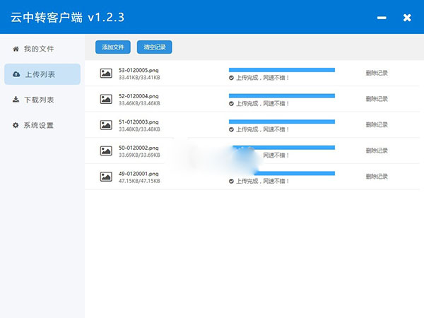Click image icon of 49-0120001.png
Image resolution: width=424 pixels, height=318 pixels.
pyautogui.click(x=106, y=177)
